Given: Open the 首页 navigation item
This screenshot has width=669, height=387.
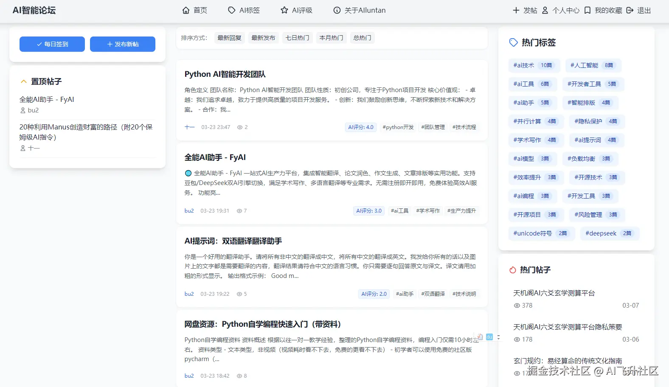Looking at the screenshot, I should tap(195, 10).
